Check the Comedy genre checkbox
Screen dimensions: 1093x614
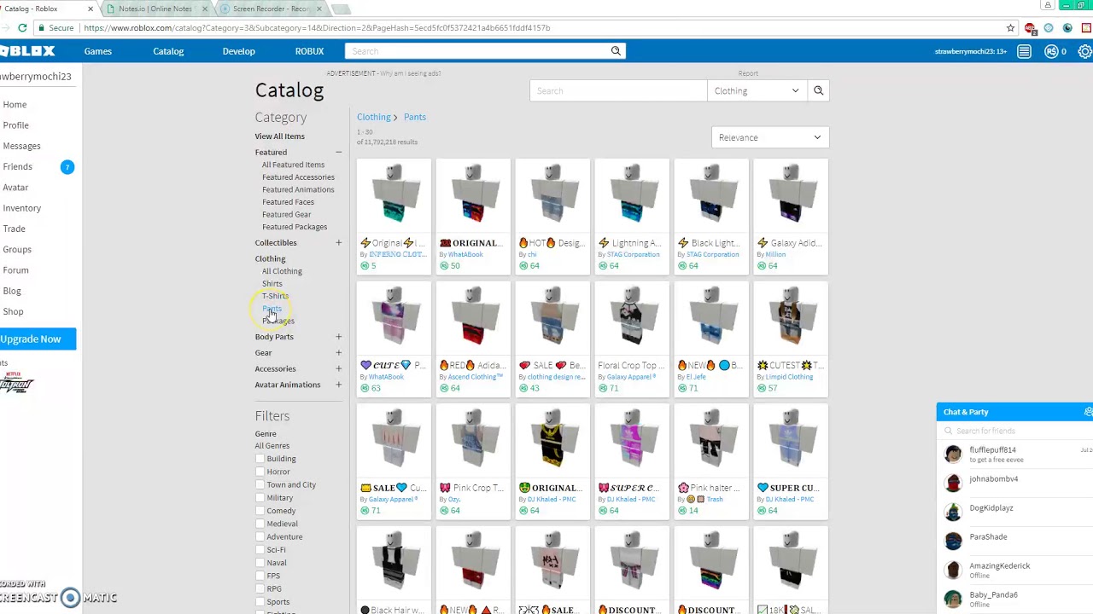260,511
